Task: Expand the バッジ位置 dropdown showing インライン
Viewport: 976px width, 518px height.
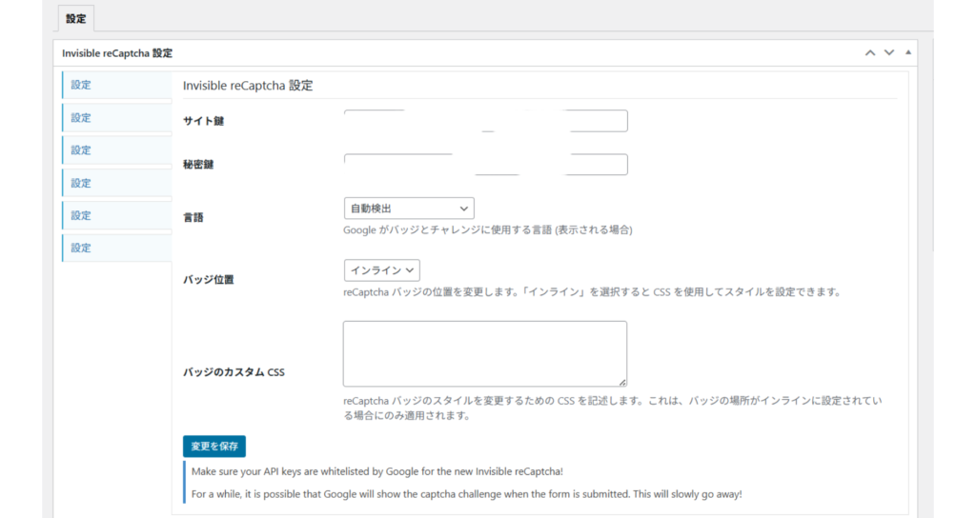Action: (x=382, y=271)
